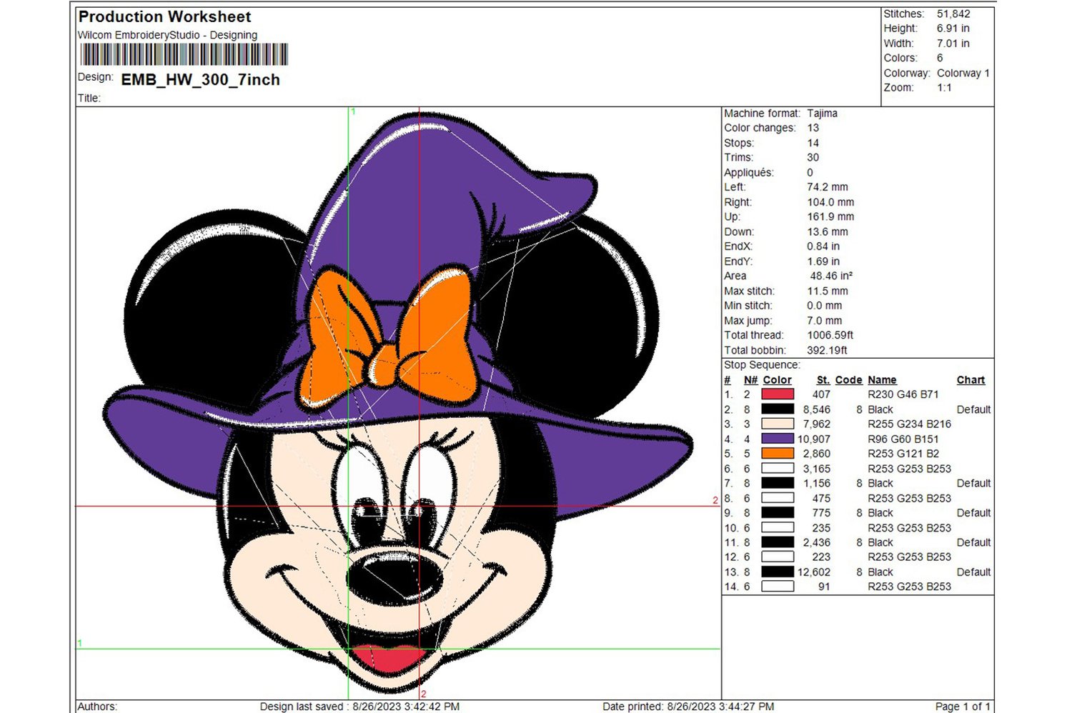Select the black swatch in stop 11
This screenshot has height=713, width=1072.
click(778, 542)
